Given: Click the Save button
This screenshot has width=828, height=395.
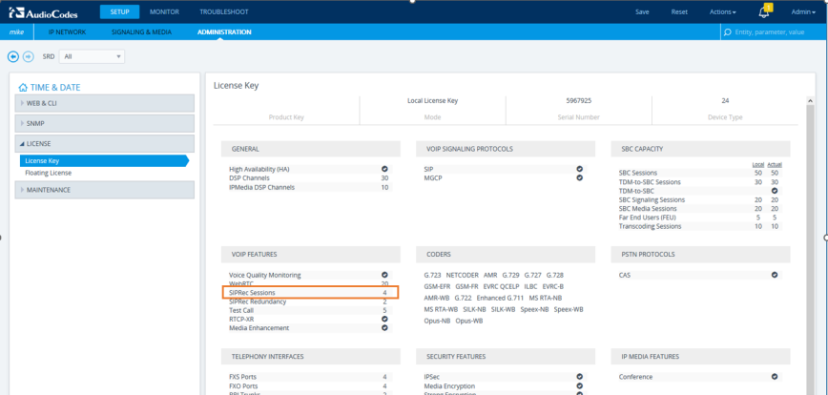Looking at the screenshot, I should coord(642,11).
